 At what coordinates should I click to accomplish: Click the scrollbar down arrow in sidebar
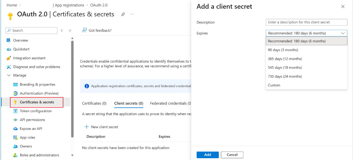(72, 155)
